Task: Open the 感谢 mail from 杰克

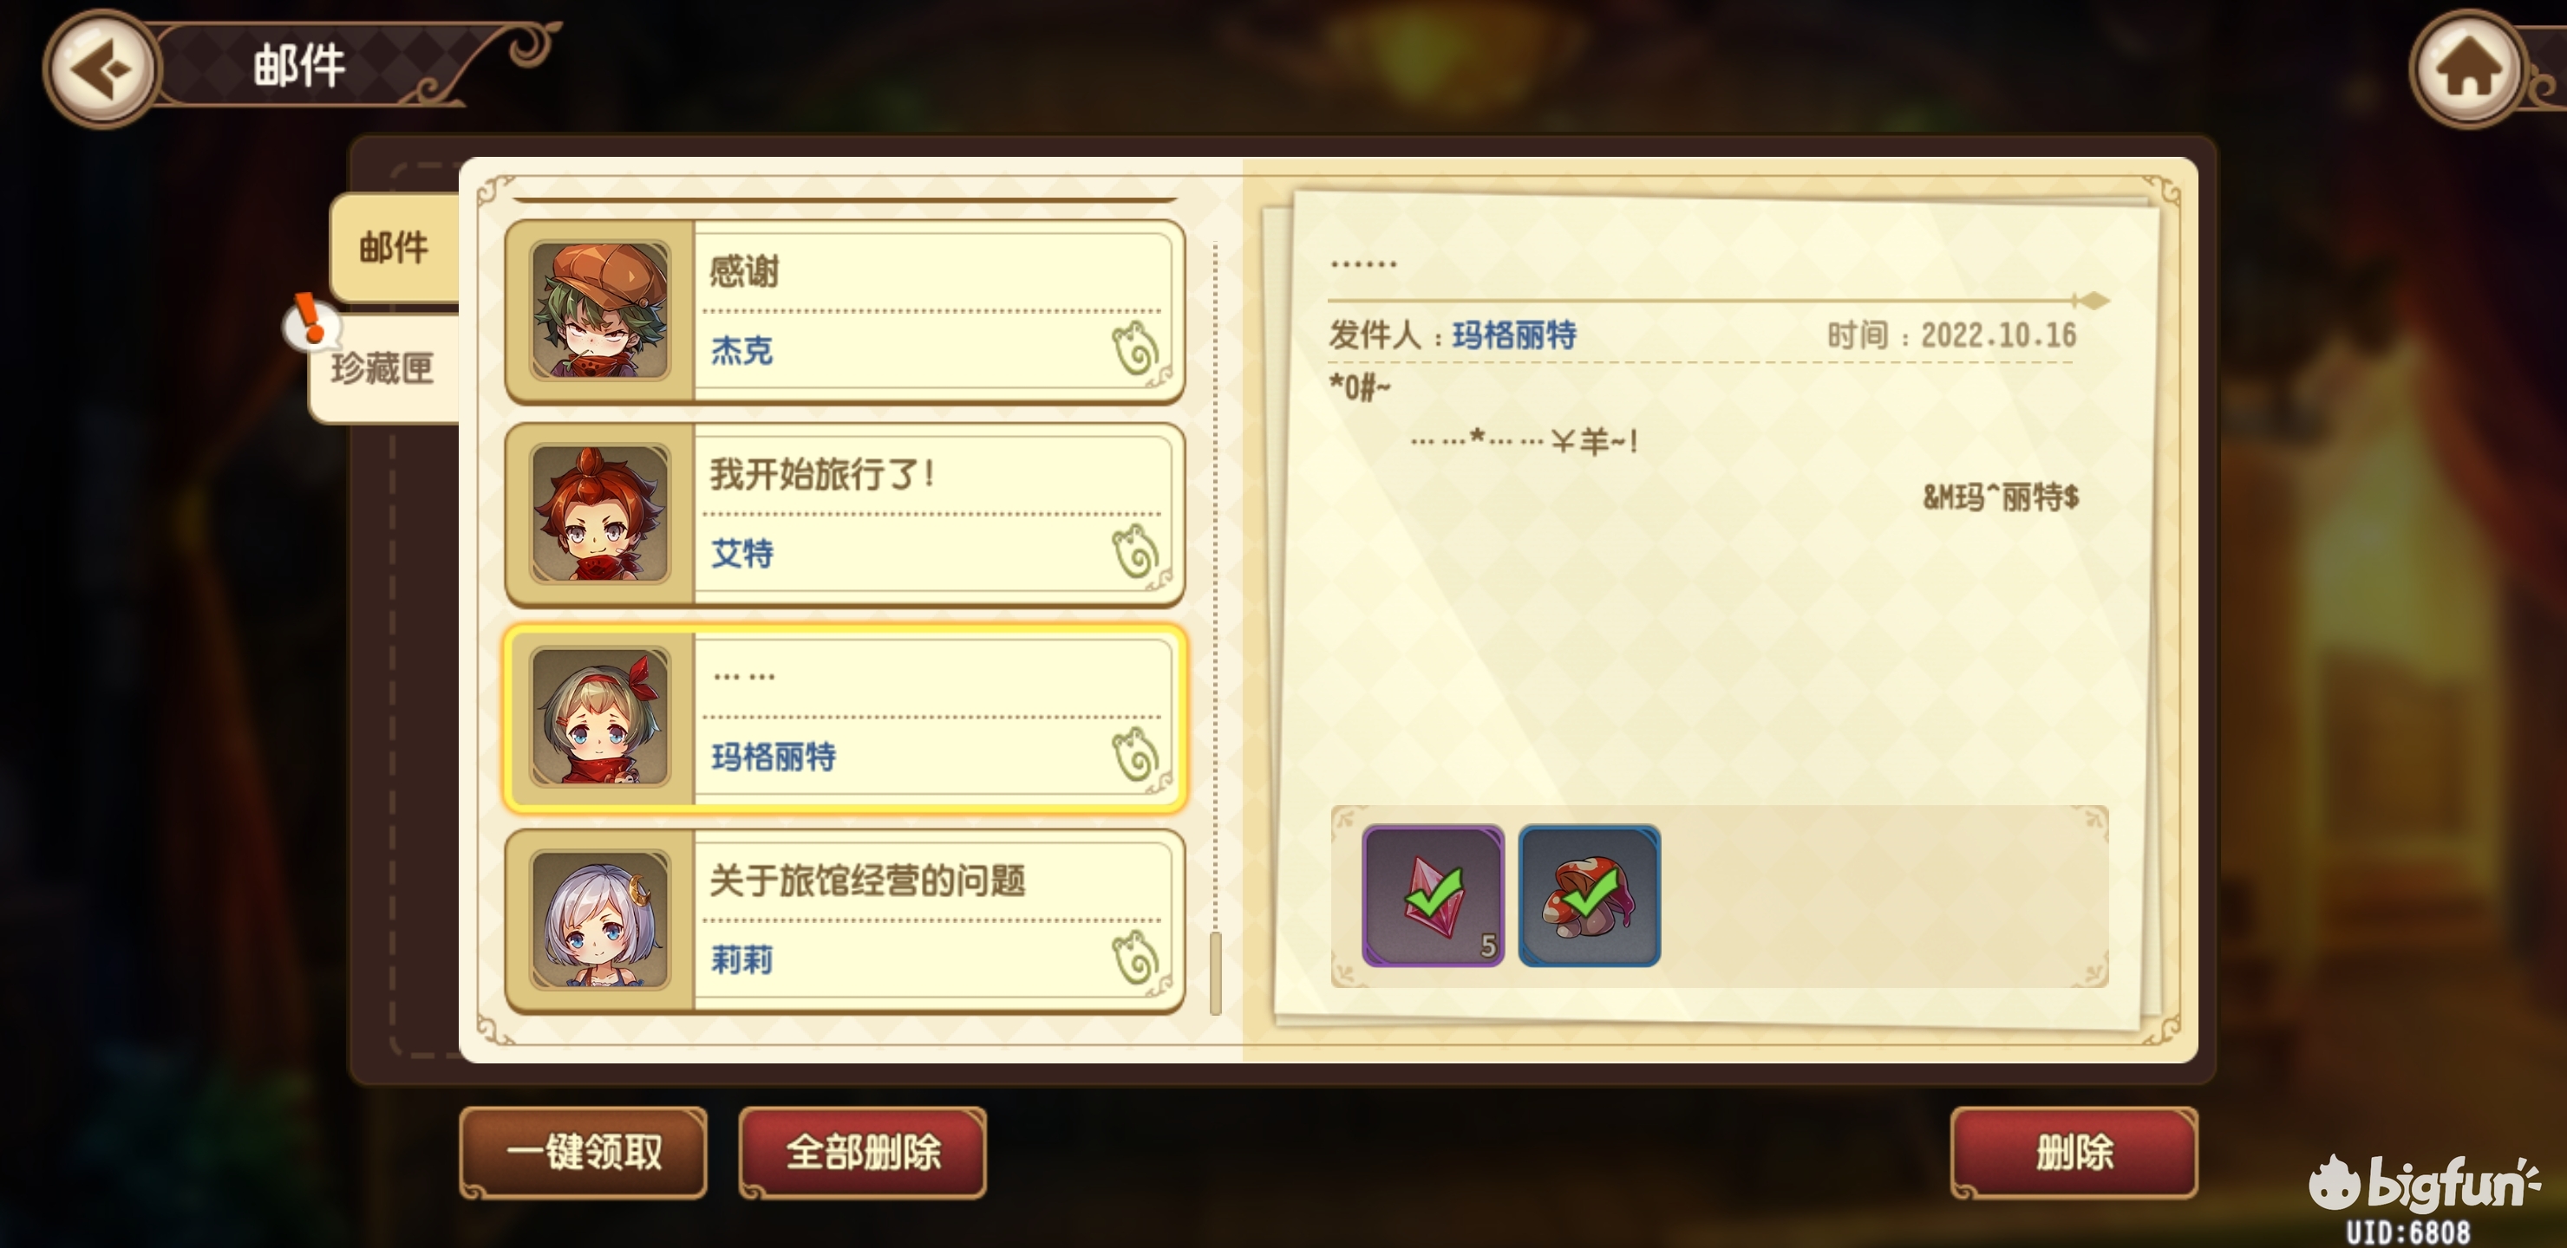Action: coord(845,312)
